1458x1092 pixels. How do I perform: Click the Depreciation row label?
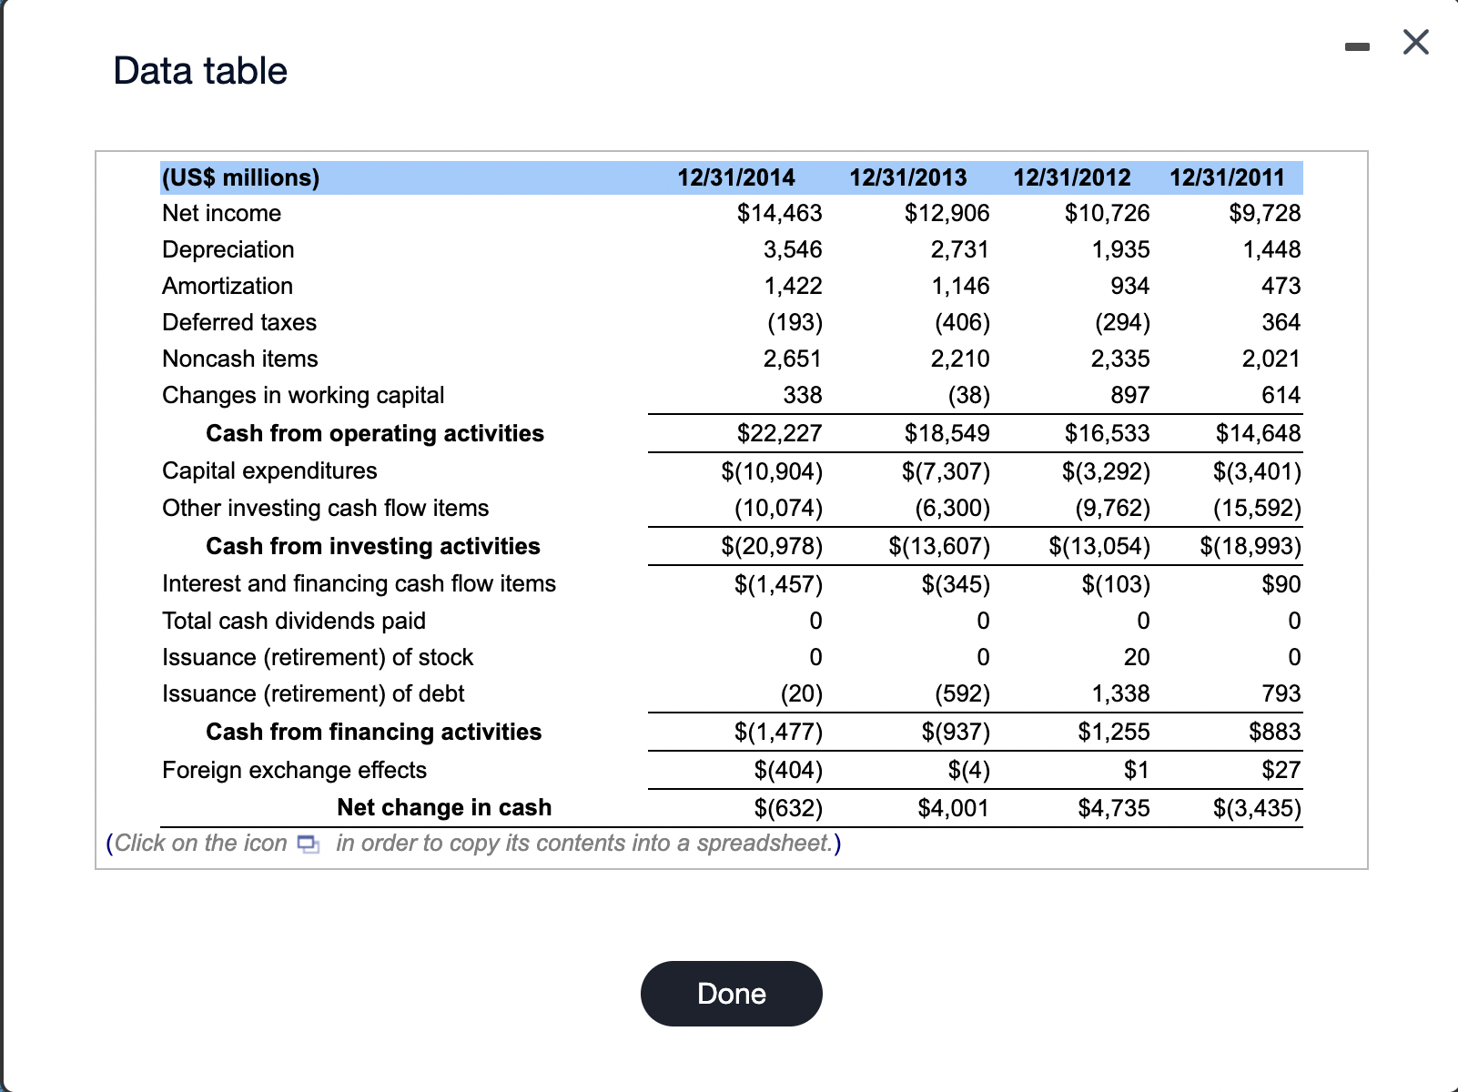pyautogui.click(x=228, y=249)
